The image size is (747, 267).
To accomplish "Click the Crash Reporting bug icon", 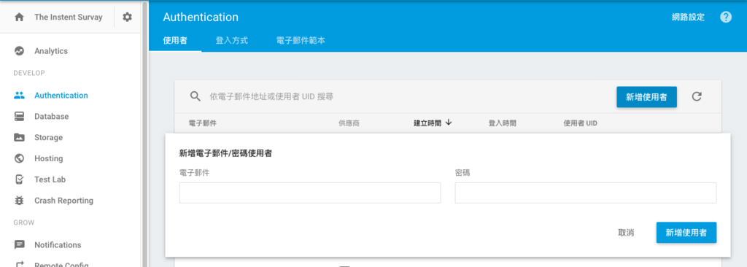I will click(19, 200).
